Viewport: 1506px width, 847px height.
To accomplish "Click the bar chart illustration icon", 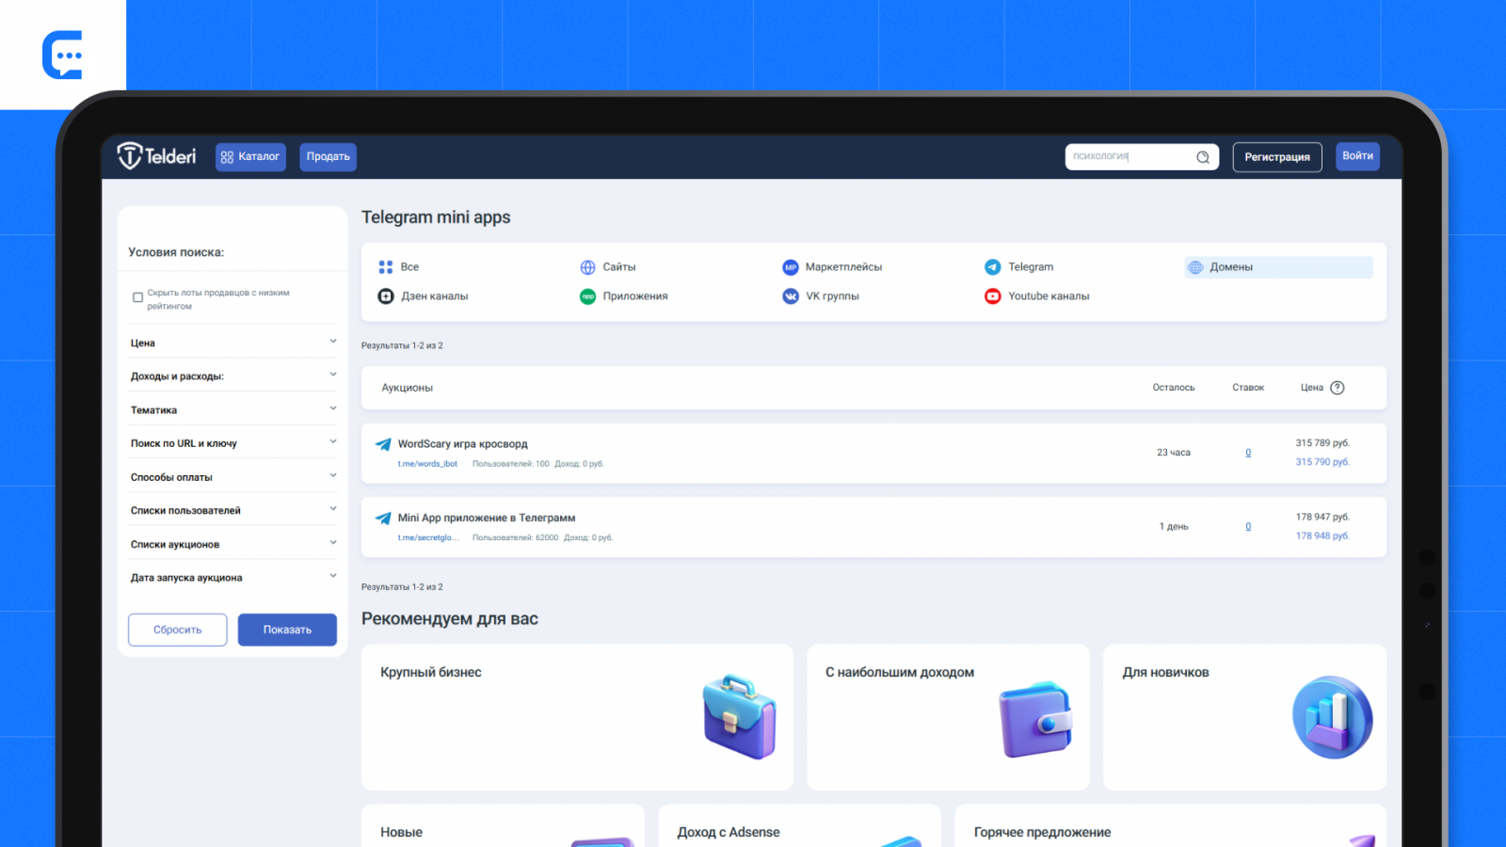I will point(1333,717).
